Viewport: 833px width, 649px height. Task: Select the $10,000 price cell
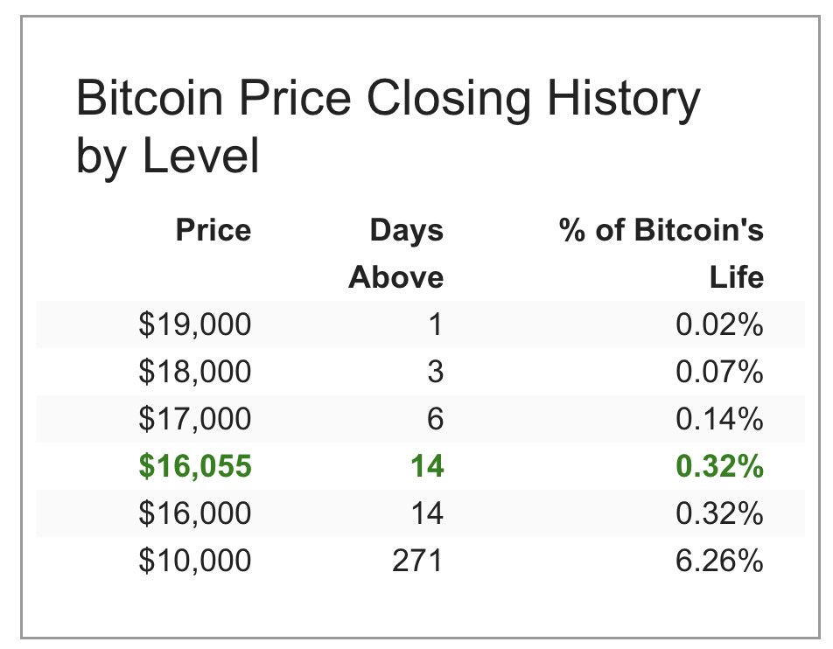tap(195, 561)
